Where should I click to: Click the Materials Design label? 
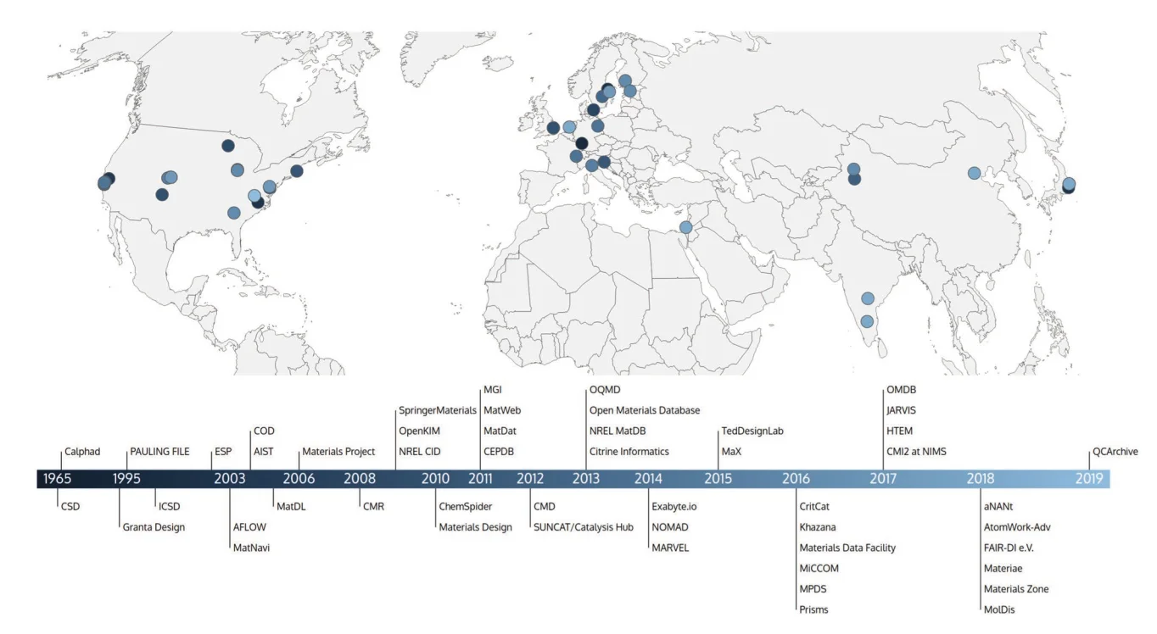click(475, 527)
